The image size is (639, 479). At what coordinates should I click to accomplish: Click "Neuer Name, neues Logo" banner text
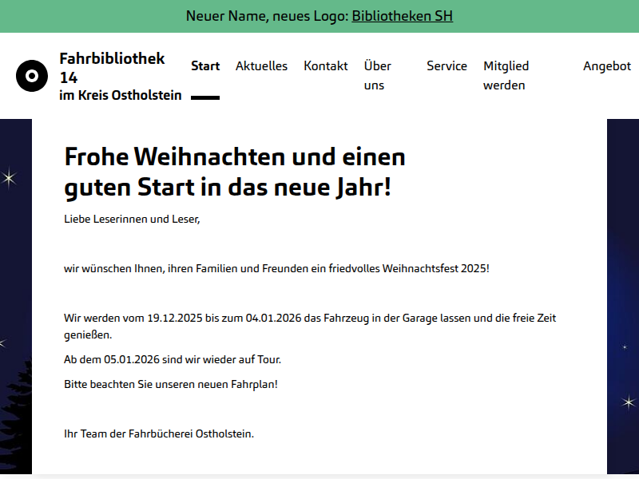tap(268, 16)
